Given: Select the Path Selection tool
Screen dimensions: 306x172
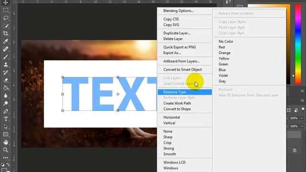Looking at the screenshot, I should (5, 127).
